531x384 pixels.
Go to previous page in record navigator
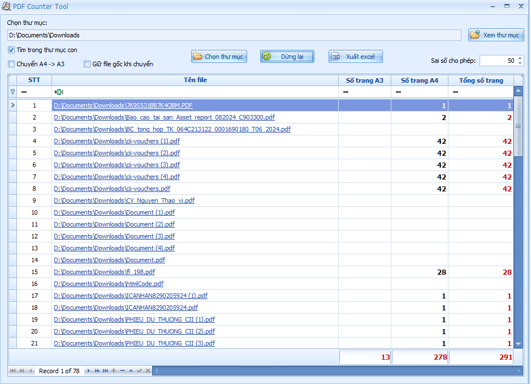pyautogui.click(x=21, y=371)
